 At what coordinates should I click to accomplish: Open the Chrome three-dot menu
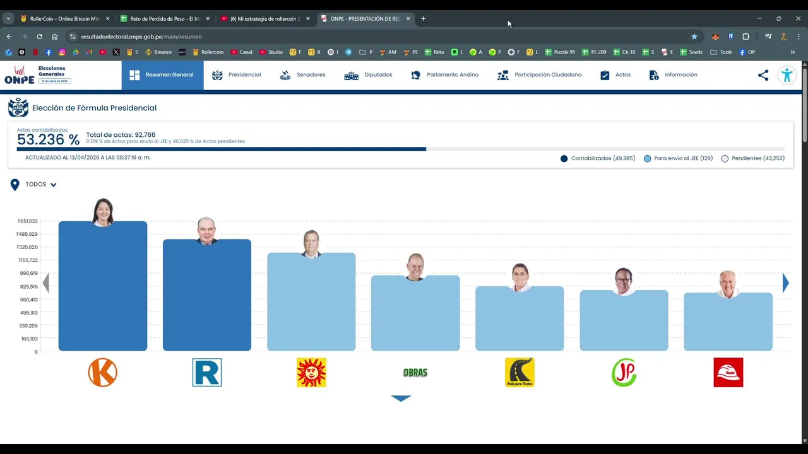pyautogui.click(x=799, y=37)
